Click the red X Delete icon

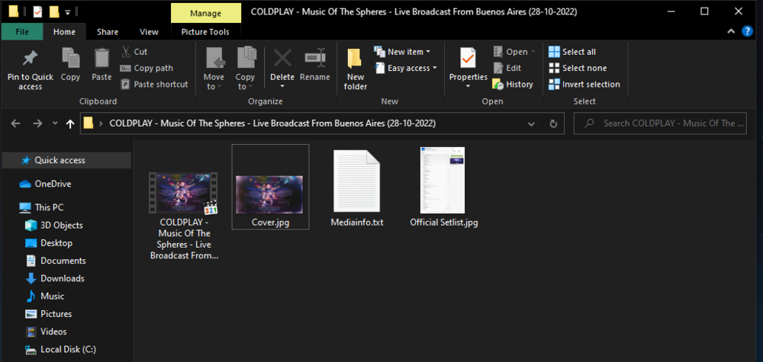tap(282, 58)
